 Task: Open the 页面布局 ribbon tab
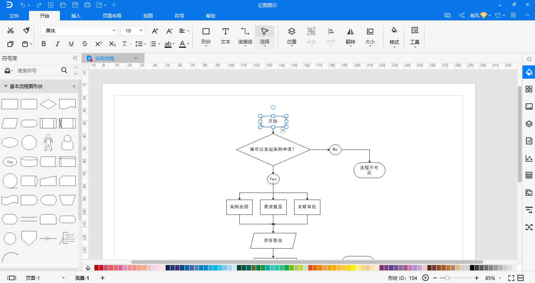[x=112, y=16]
